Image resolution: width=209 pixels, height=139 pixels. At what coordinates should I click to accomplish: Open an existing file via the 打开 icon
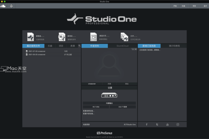coord(124,37)
